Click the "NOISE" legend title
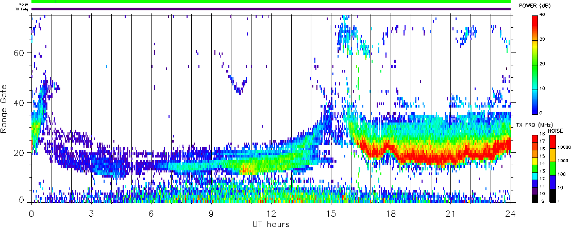The width and height of the screenshot is (571, 227). [555, 131]
